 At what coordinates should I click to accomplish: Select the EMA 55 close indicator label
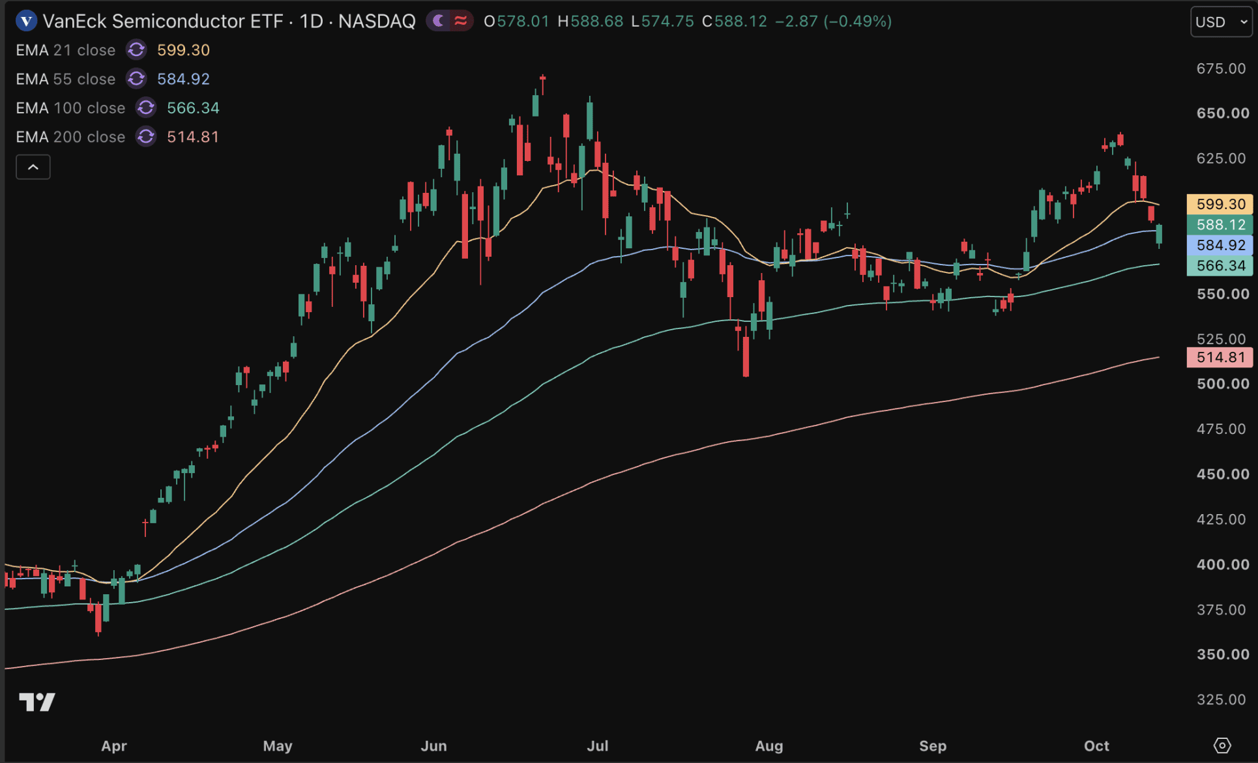tap(65, 79)
